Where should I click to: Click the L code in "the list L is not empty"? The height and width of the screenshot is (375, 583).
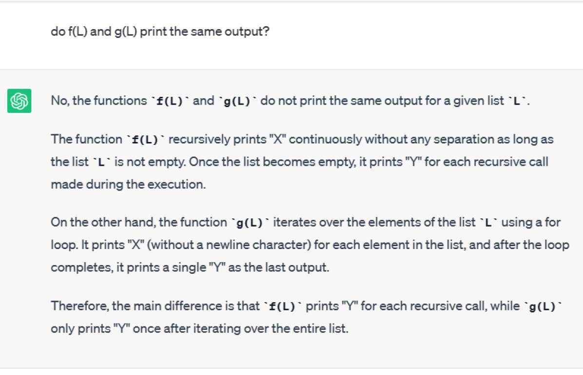point(101,162)
